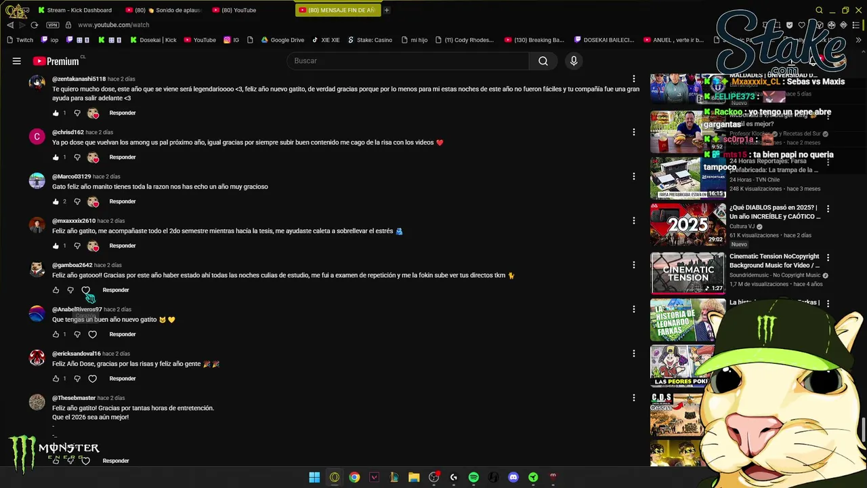Open Discord from the taskbar
Viewport: 867px width, 488px height.
point(513,477)
